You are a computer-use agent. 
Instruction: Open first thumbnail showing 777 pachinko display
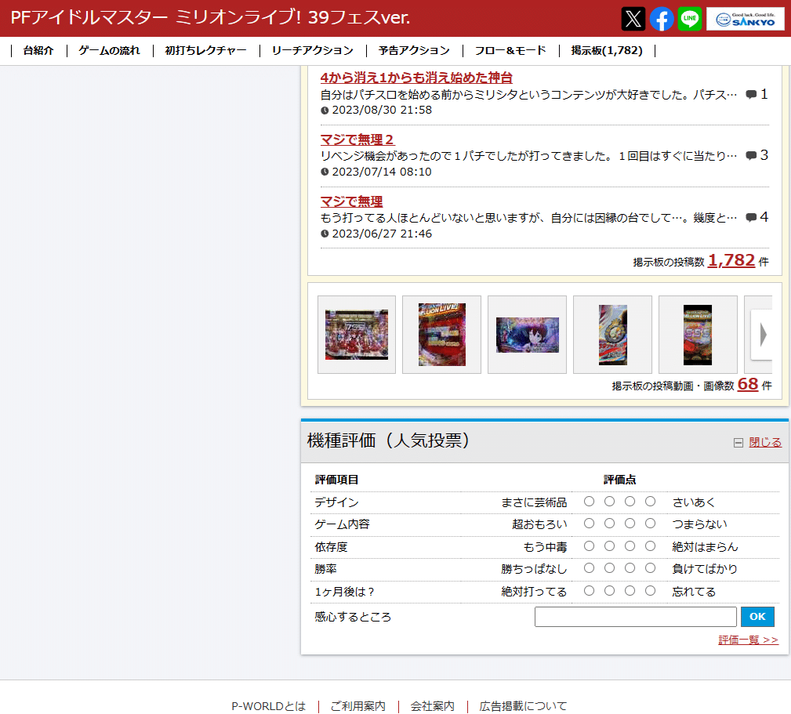click(357, 335)
